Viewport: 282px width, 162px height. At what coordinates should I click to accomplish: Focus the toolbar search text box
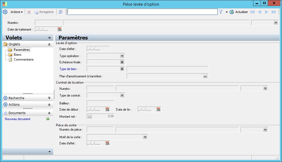(x=142, y=12)
